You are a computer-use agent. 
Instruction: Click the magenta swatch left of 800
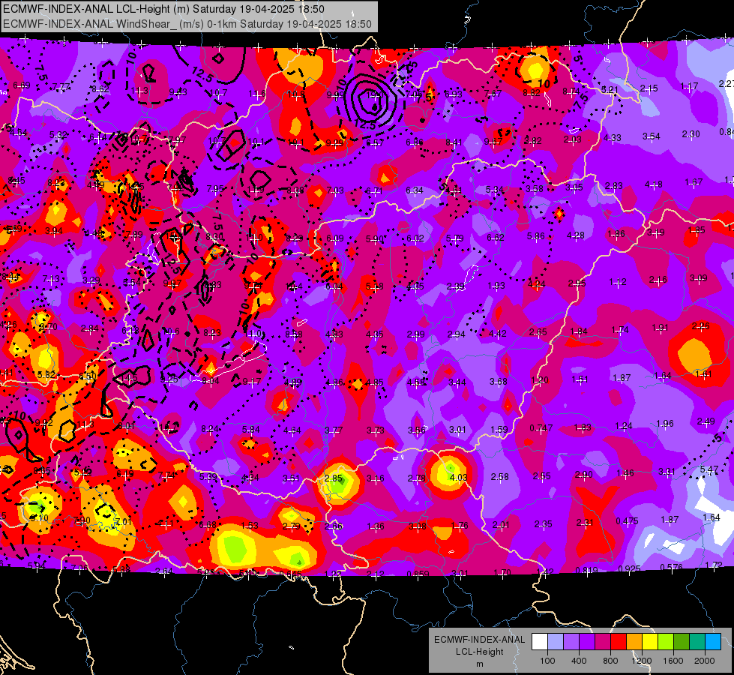pyautogui.click(x=603, y=641)
